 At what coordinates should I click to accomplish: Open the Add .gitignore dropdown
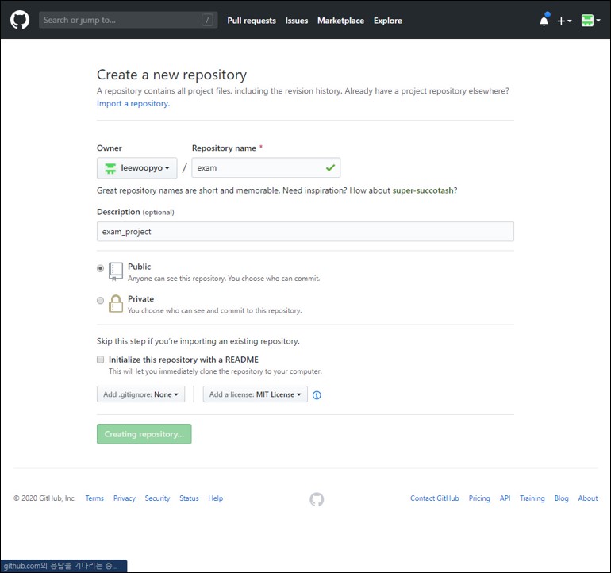pyautogui.click(x=140, y=394)
